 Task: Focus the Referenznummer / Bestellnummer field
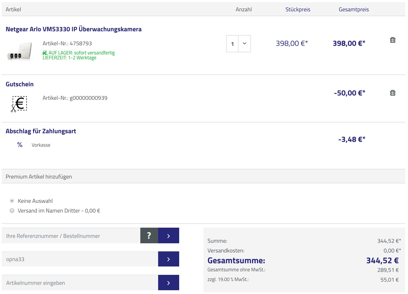tap(71, 236)
